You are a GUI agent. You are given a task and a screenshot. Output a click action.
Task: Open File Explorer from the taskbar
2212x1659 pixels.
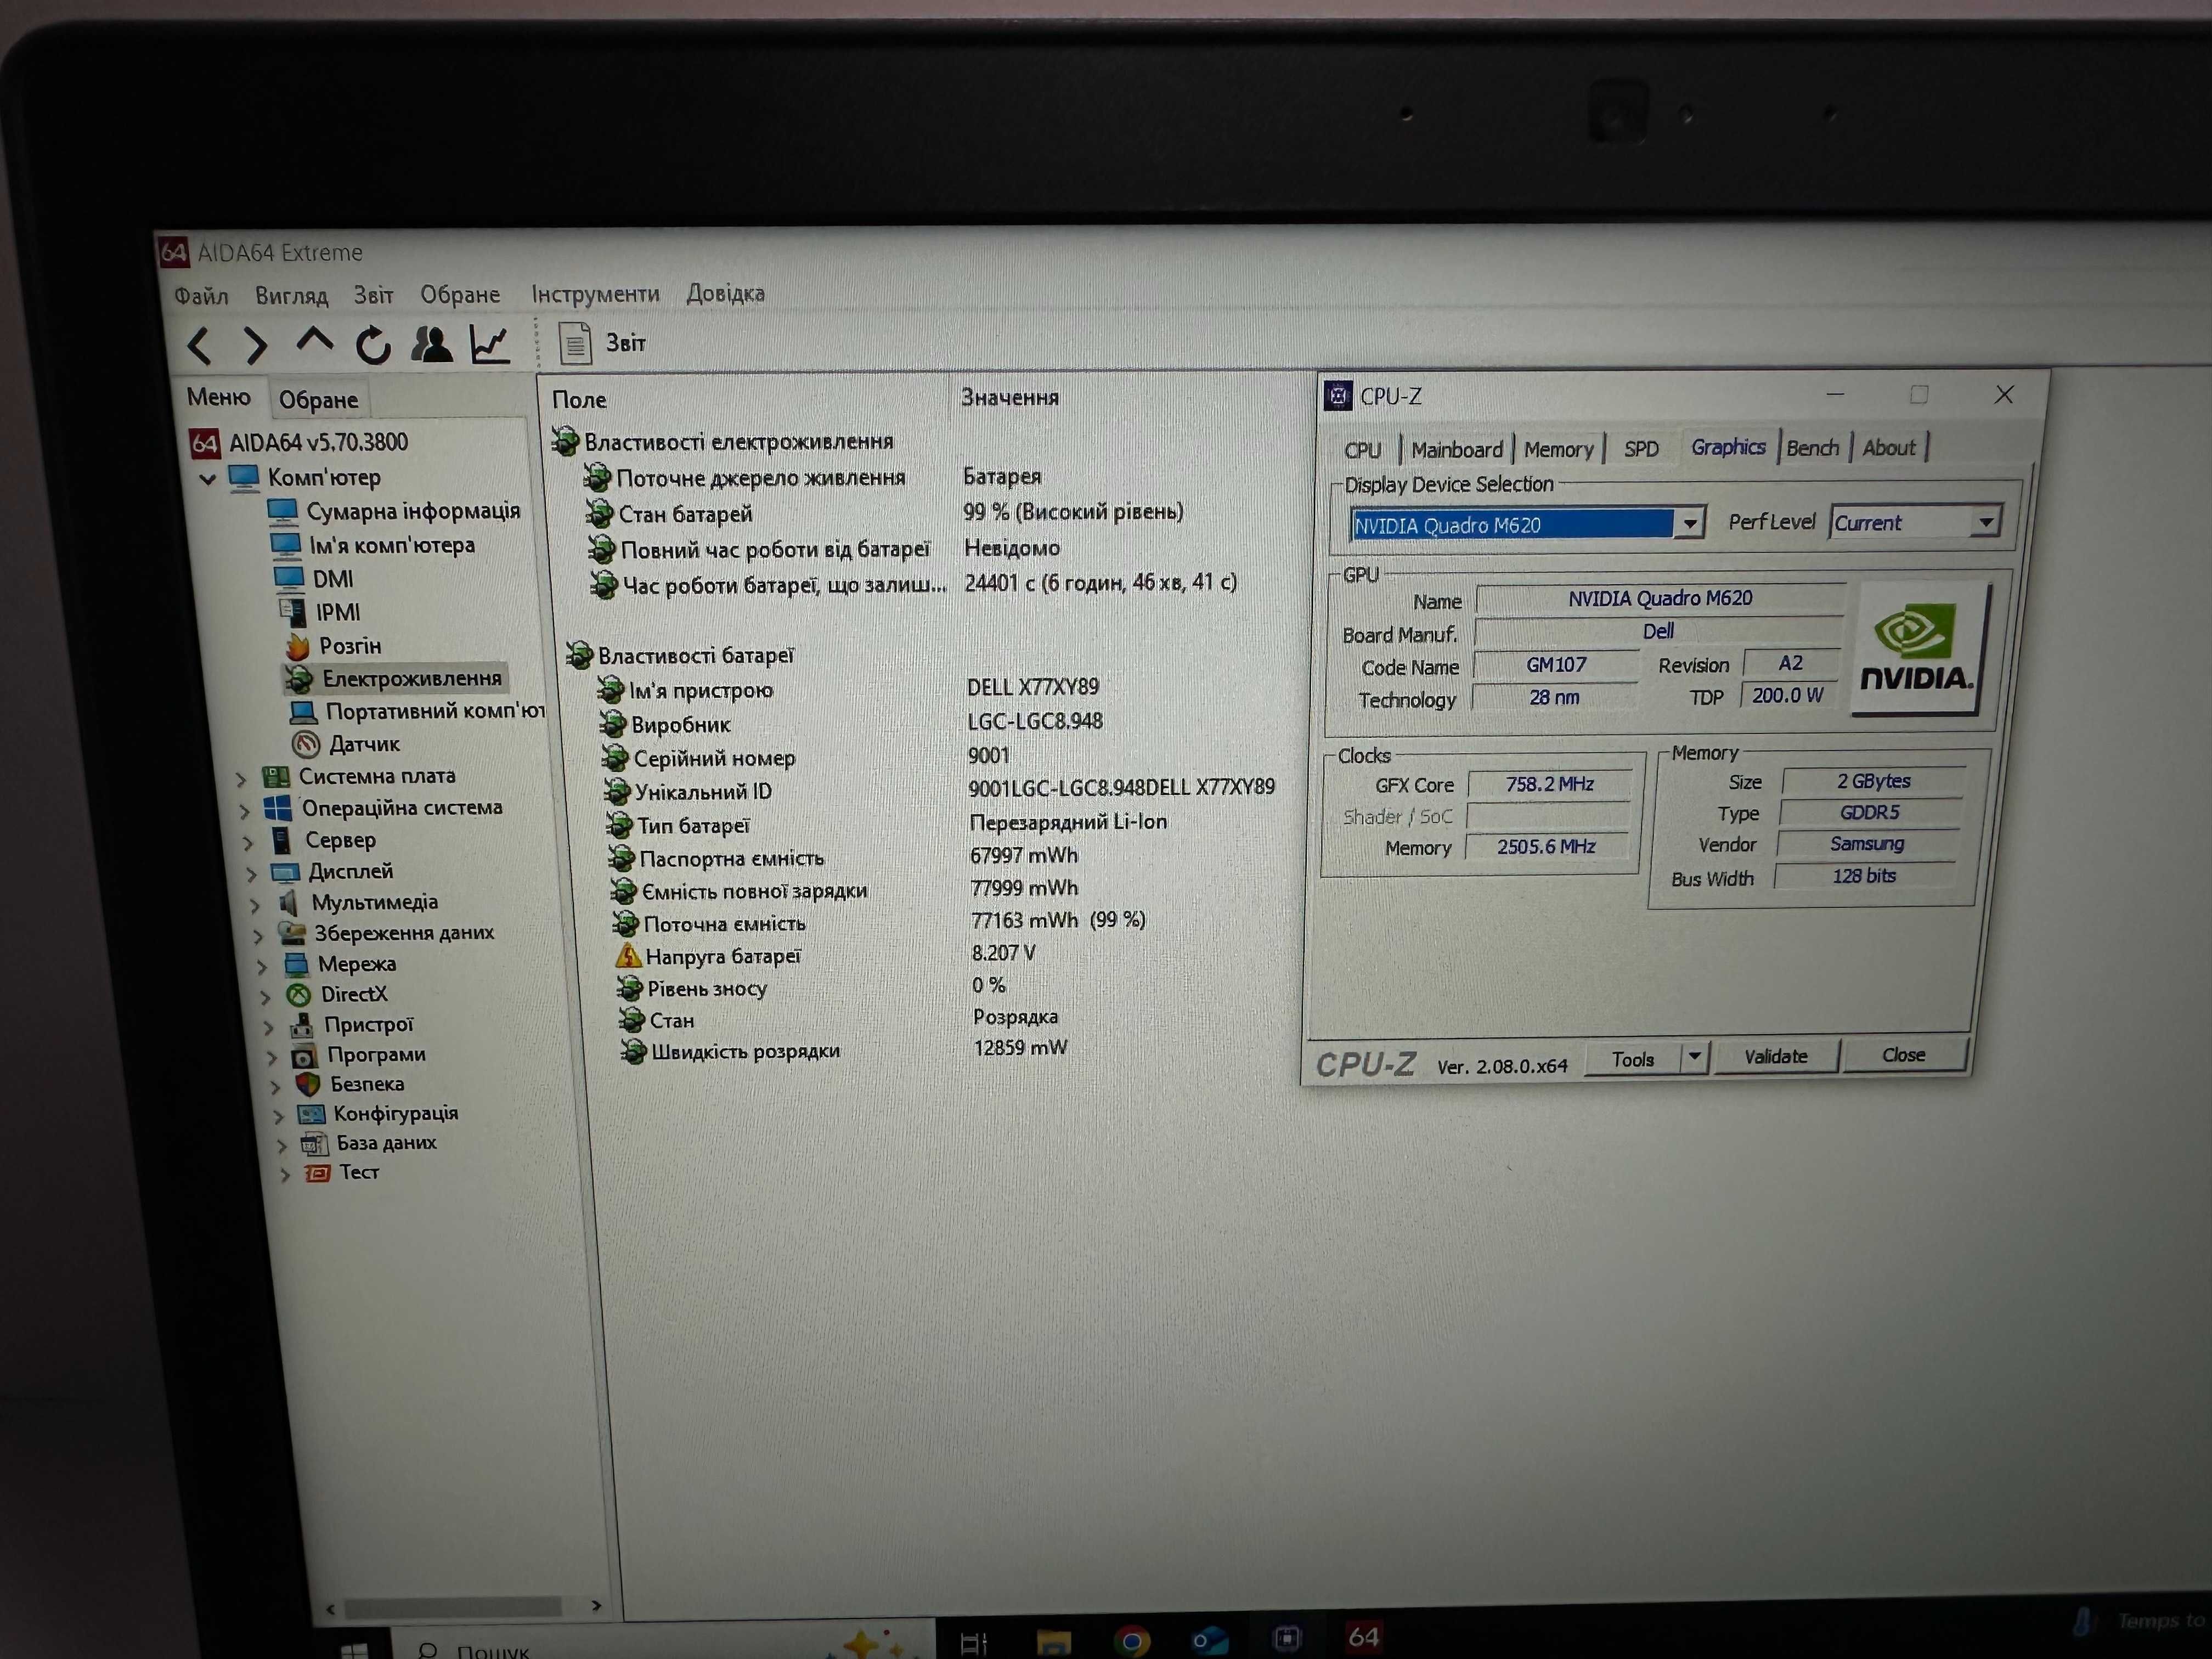[x=1053, y=1642]
